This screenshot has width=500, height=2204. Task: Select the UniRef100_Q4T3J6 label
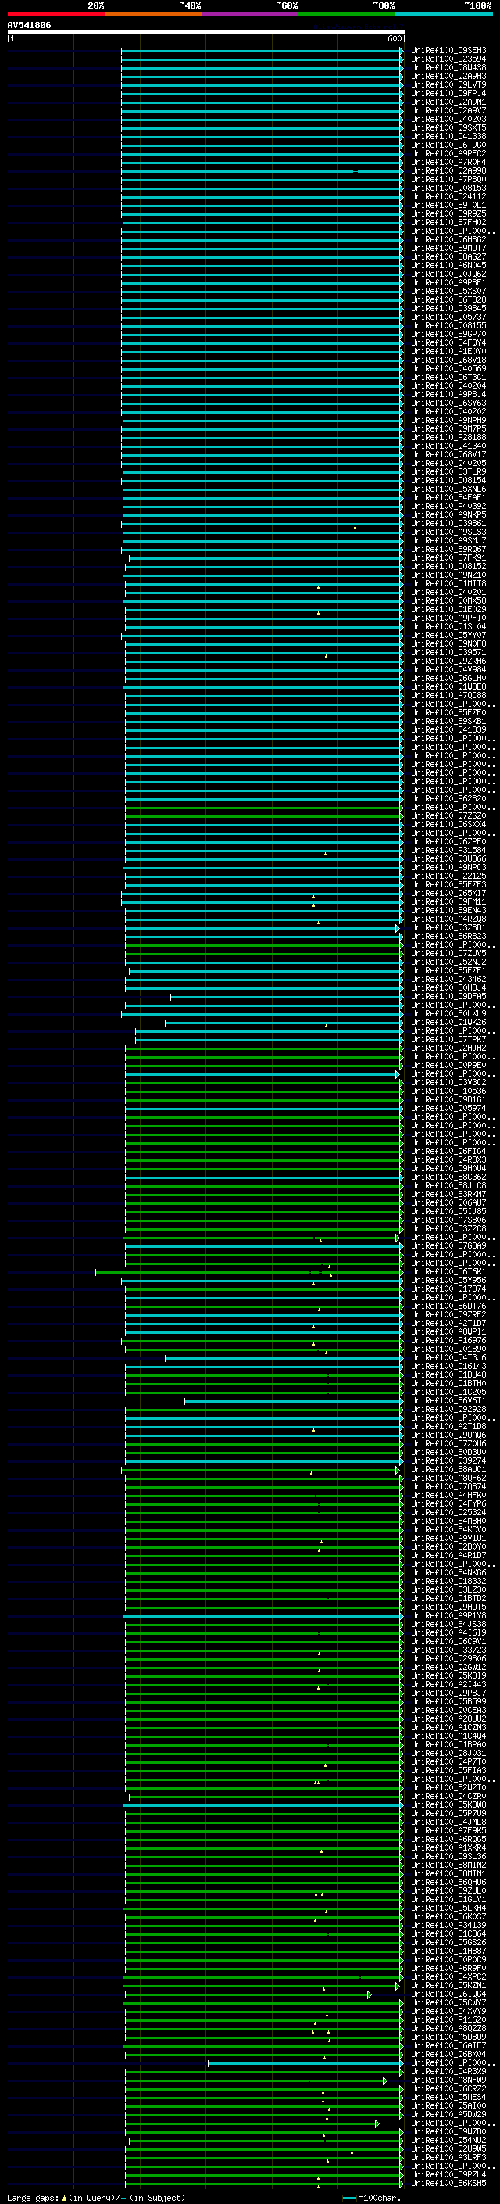[x=448, y=1357]
